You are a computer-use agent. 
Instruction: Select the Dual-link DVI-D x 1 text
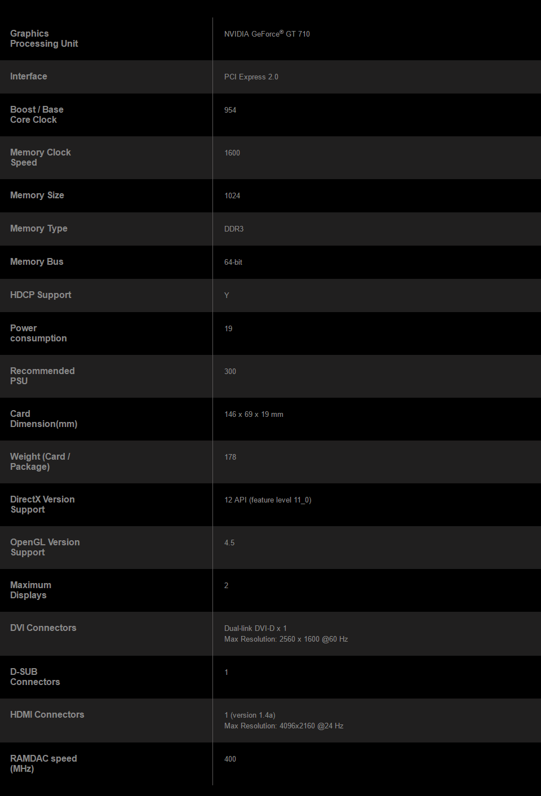tap(255, 629)
